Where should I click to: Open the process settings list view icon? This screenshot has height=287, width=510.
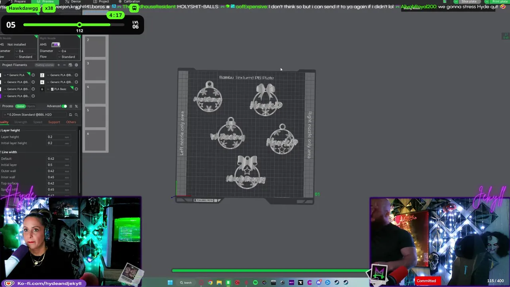click(71, 106)
